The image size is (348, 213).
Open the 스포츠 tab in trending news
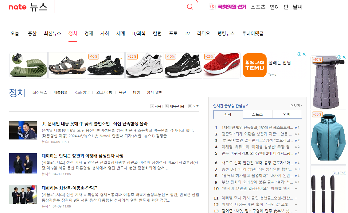(x=257, y=114)
